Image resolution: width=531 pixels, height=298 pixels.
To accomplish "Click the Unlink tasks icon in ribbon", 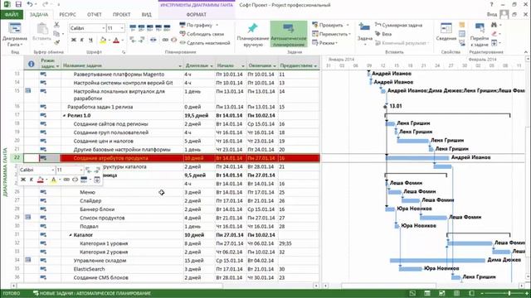I will coord(173,41).
